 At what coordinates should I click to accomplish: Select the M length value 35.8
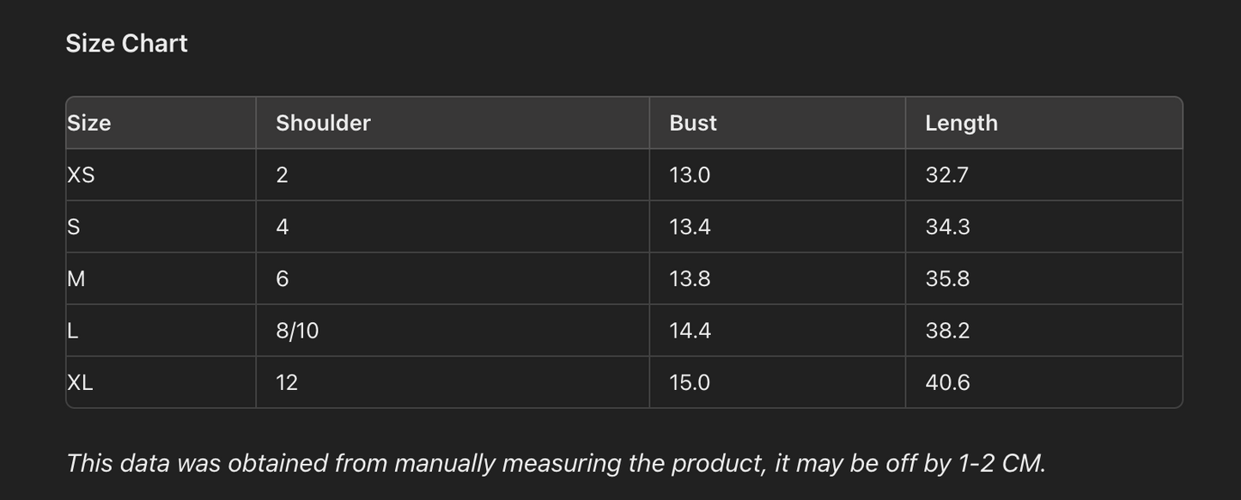[947, 278]
